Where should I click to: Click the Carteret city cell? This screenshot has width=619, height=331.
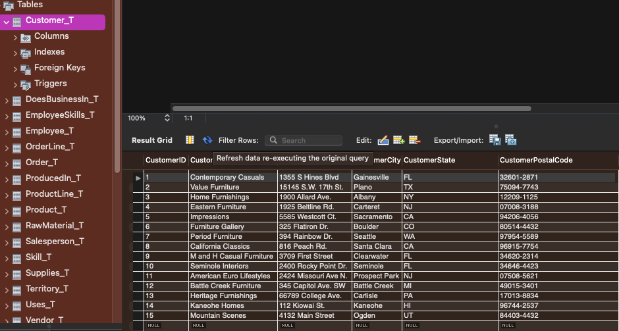(377, 207)
